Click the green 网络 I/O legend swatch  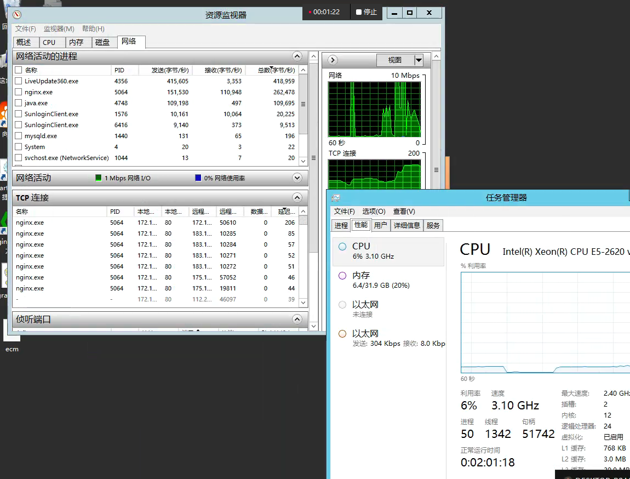[x=99, y=178]
